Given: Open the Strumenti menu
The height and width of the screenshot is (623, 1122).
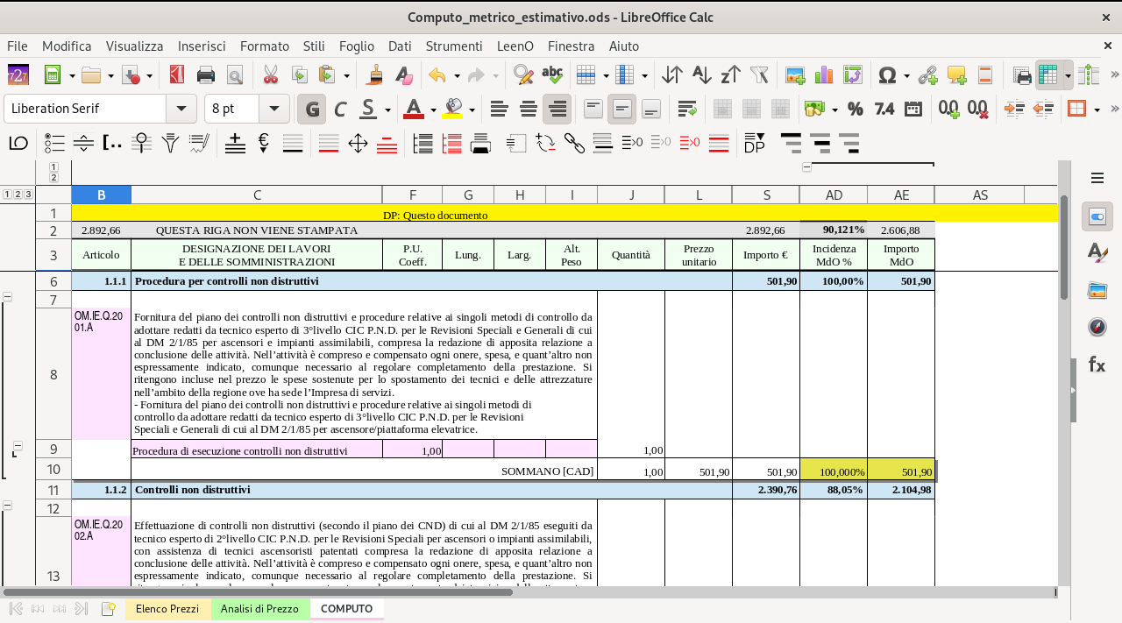Looking at the screenshot, I should (x=454, y=46).
